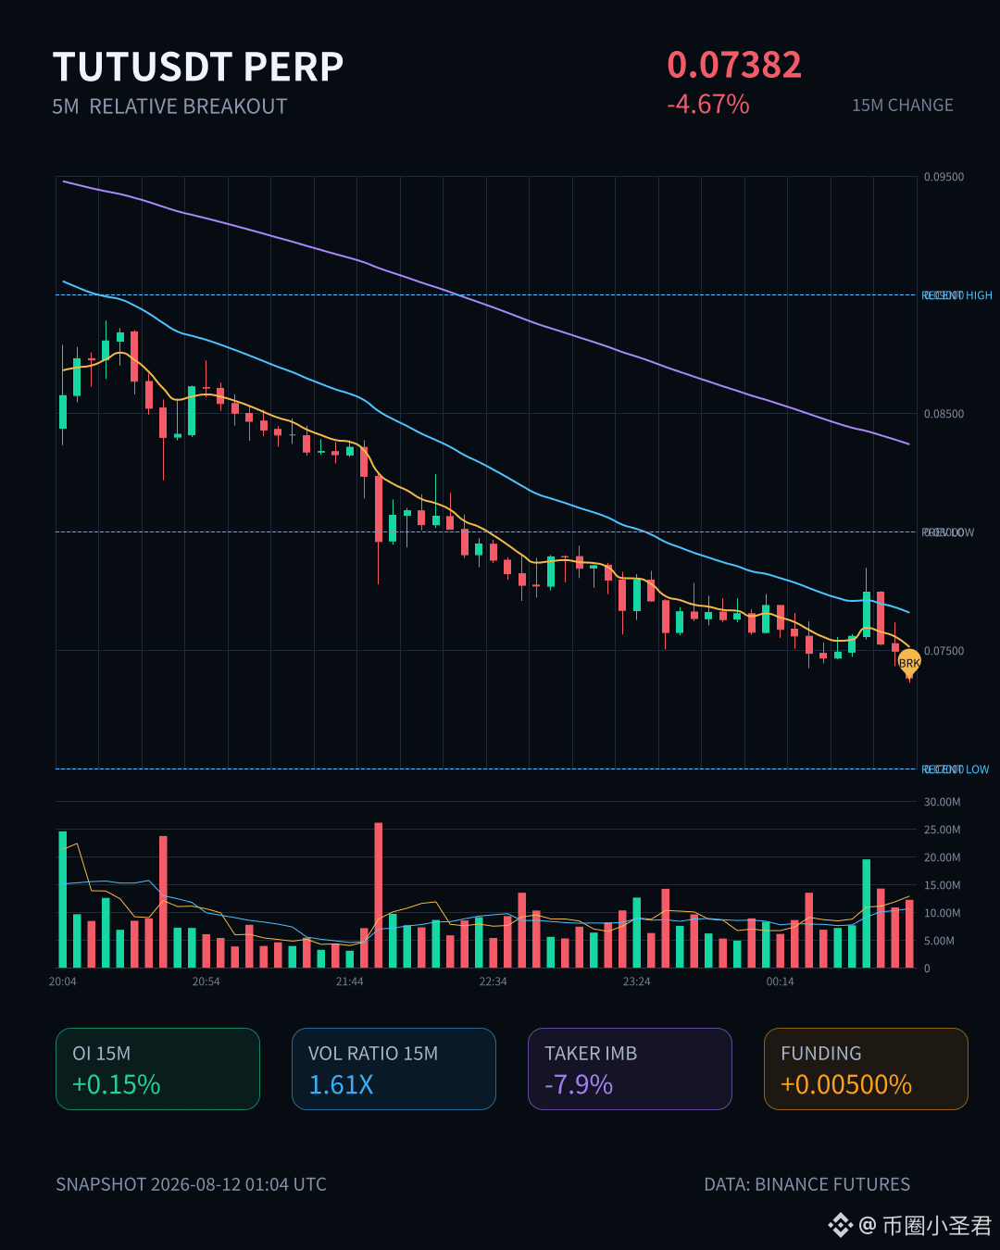Click the 0.09500 price axis label
This screenshot has height=1250, width=1000.
[x=944, y=177]
